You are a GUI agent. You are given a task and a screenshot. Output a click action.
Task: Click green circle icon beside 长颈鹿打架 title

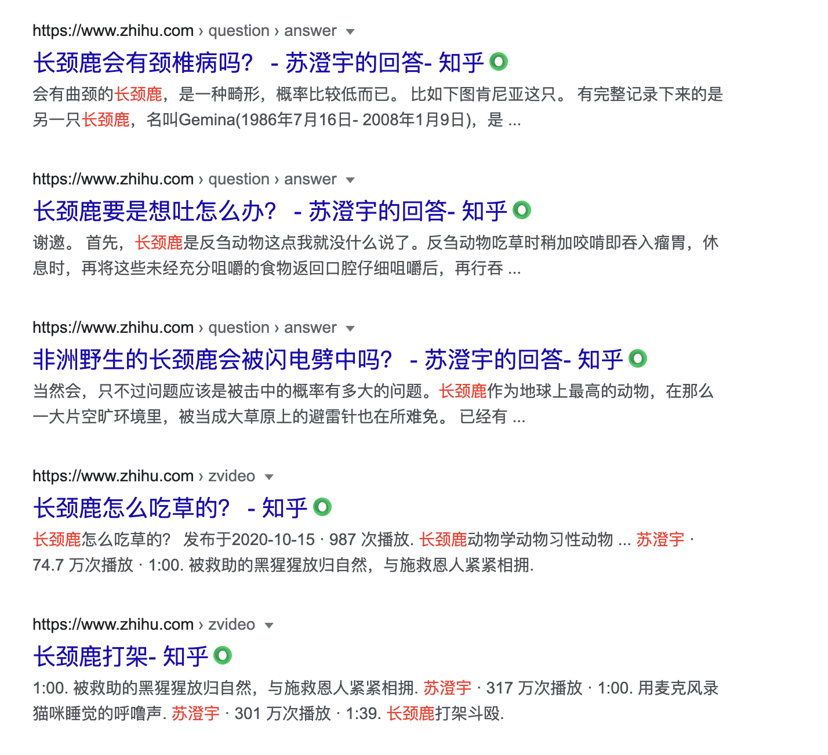tap(223, 655)
